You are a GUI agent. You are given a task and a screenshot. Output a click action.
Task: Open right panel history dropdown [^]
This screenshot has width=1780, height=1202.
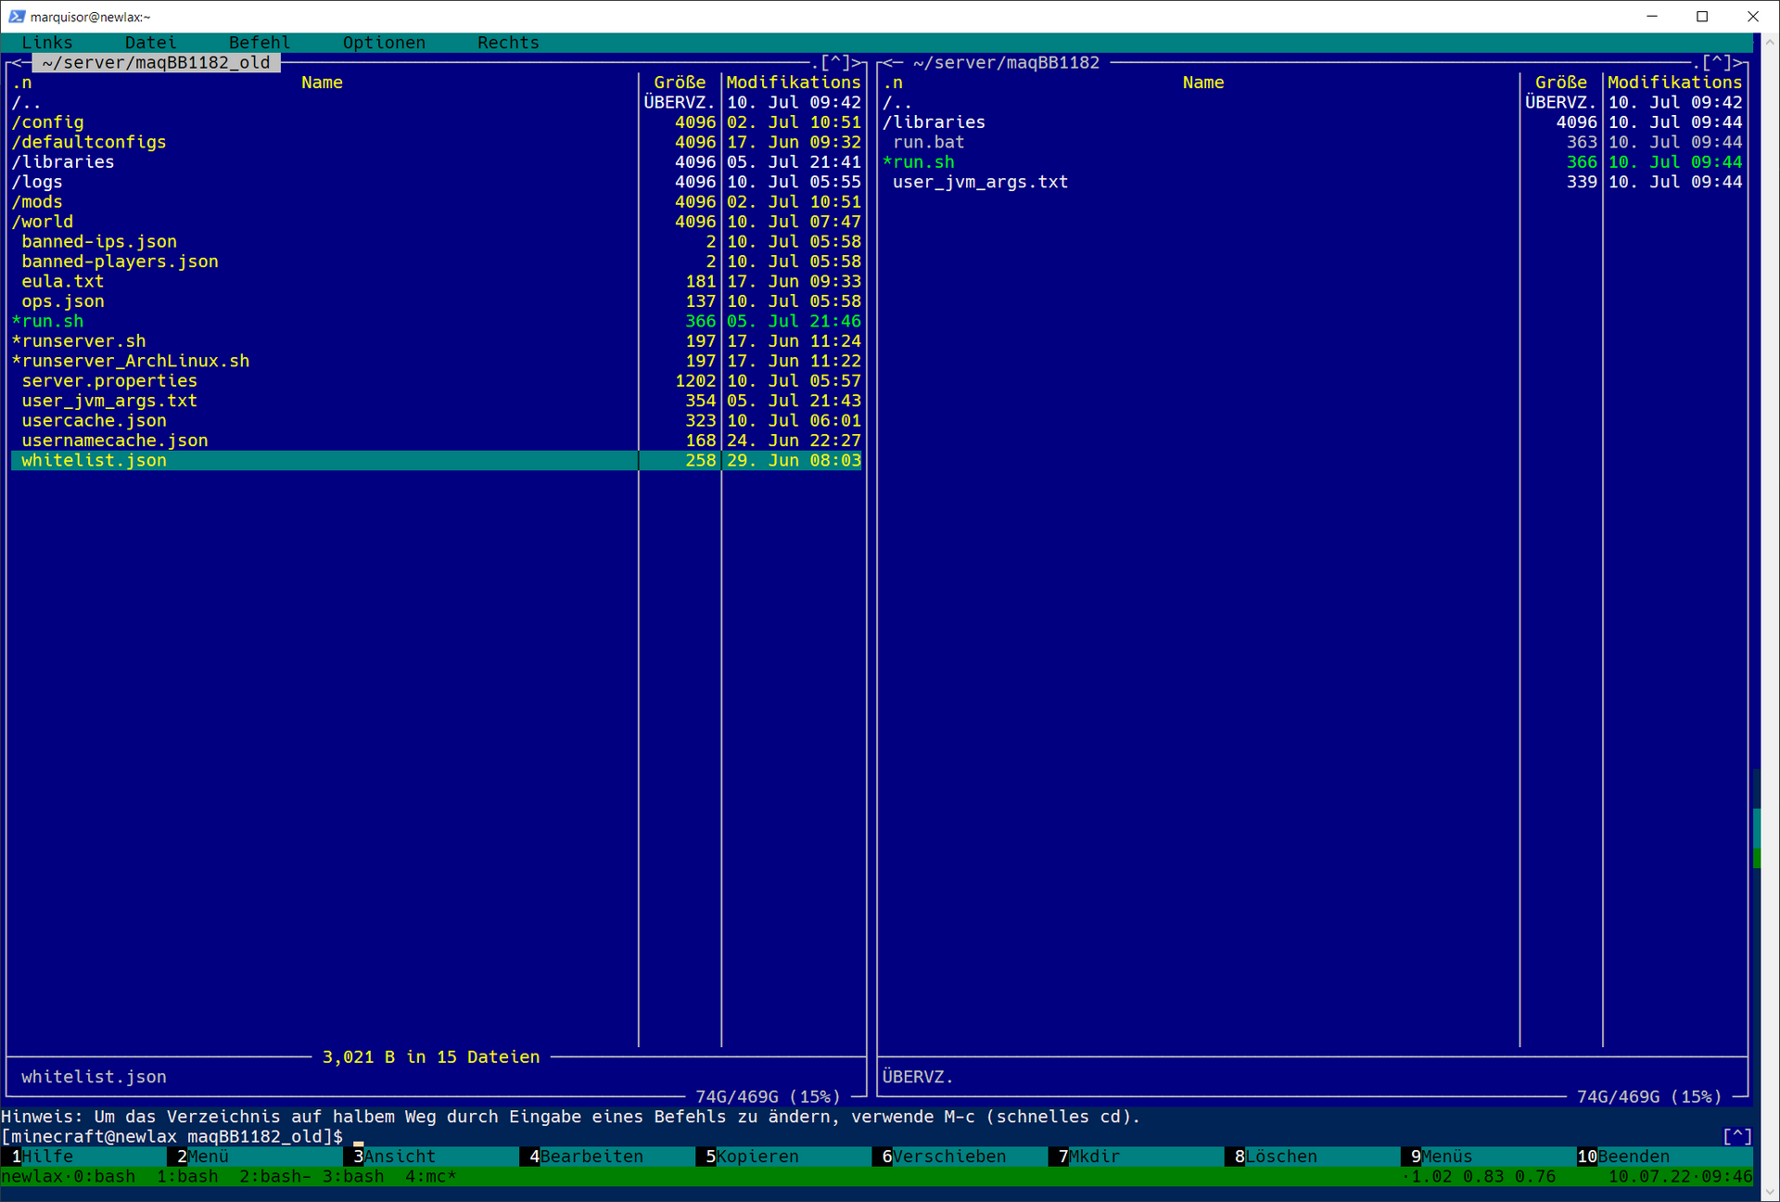[1716, 62]
